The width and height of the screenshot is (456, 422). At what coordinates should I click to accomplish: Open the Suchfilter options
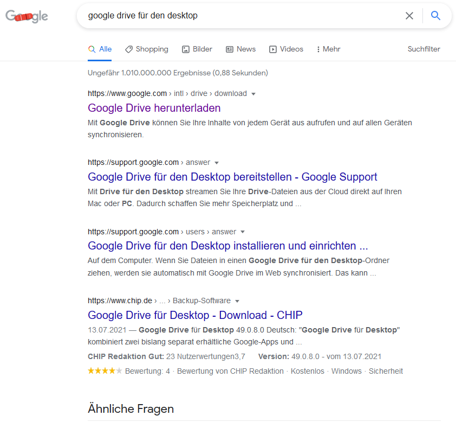pos(424,49)
